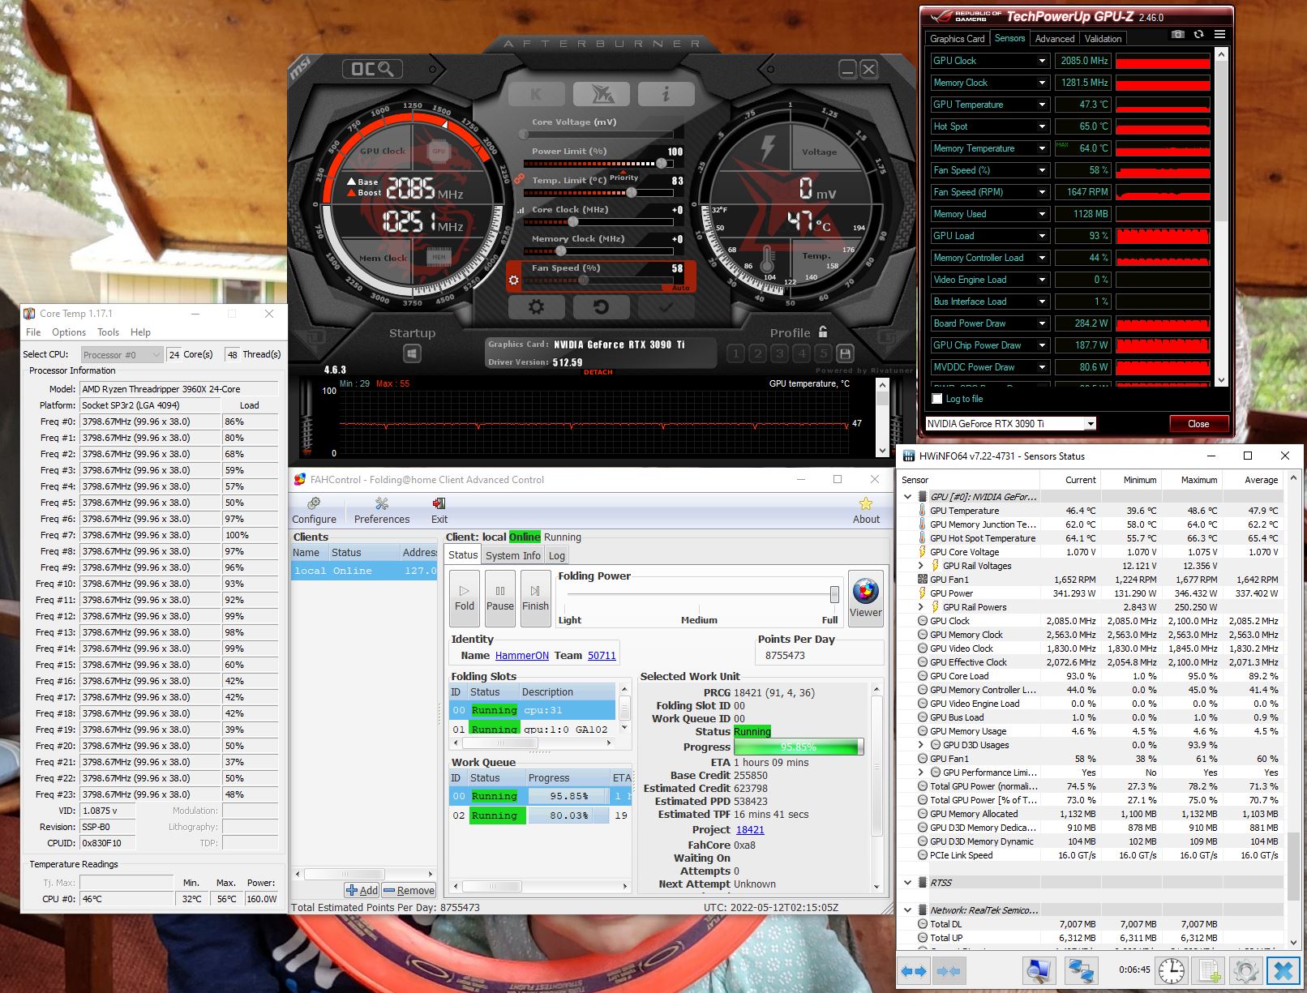Screen dimensions: 1307x993
Task: Click the Fold button in FAHControl
Action: 465,598
